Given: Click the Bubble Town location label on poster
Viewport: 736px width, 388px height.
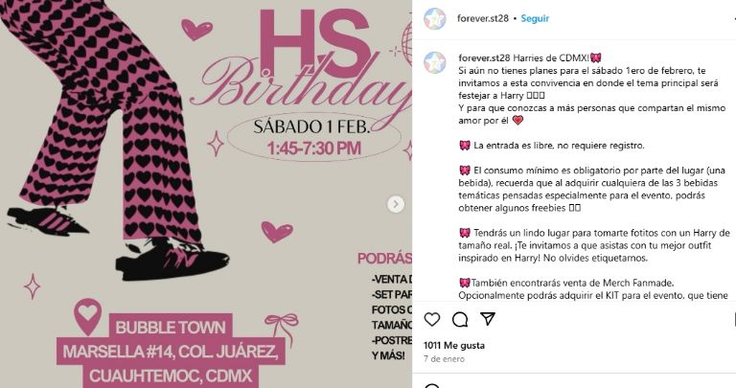Looking at the screenshot, I should click(171, 327).
